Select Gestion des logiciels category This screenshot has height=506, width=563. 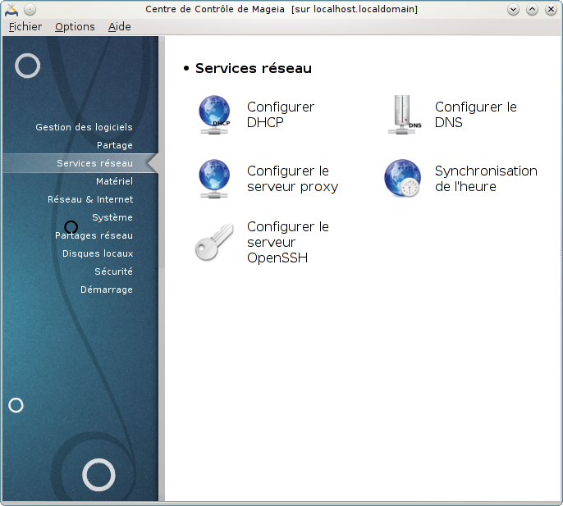(84, 127)
